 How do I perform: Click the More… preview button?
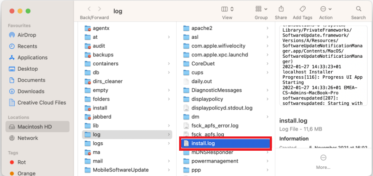pos(323,162)
